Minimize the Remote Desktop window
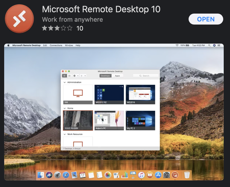The image size is (230, 187). [66, 71]
